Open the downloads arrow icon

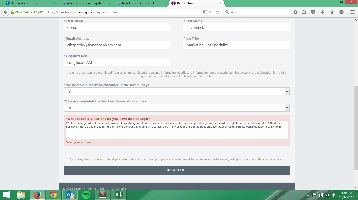point(323,12)
